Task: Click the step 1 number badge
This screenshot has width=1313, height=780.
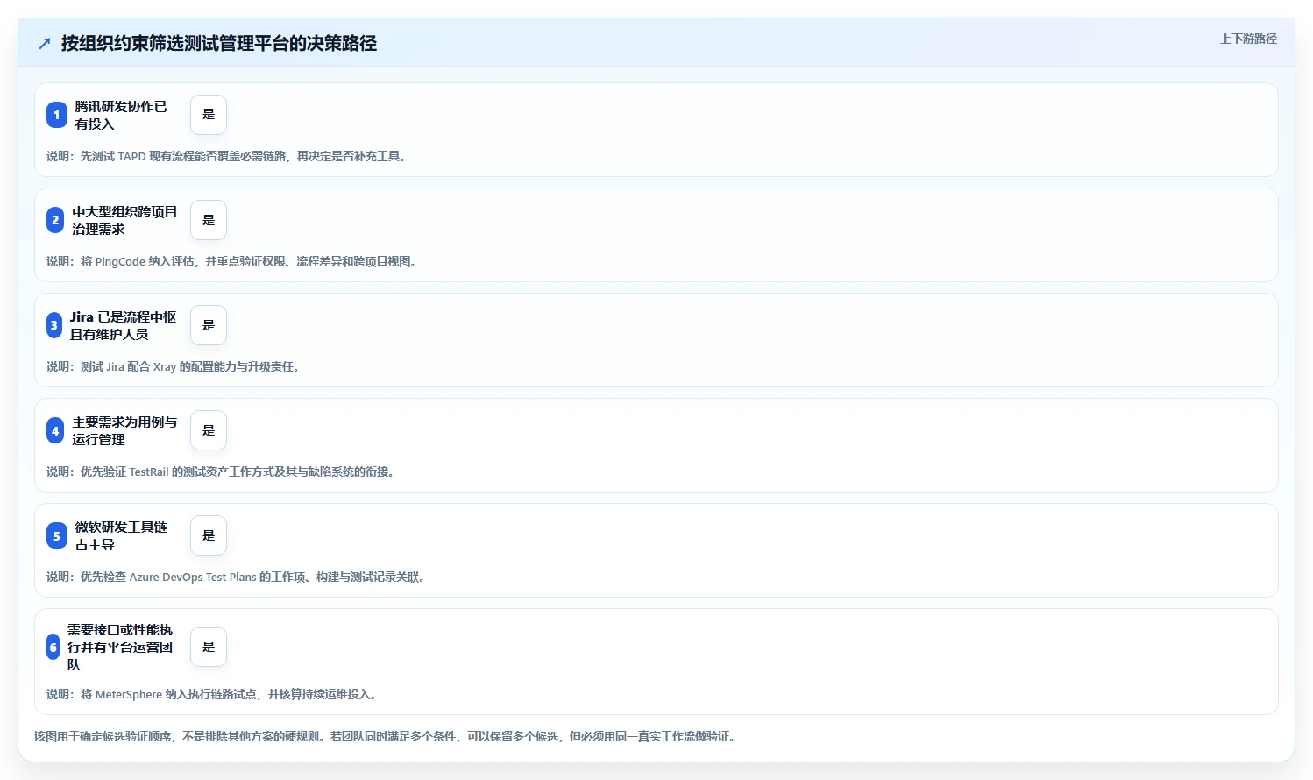Action: [57, 115]
